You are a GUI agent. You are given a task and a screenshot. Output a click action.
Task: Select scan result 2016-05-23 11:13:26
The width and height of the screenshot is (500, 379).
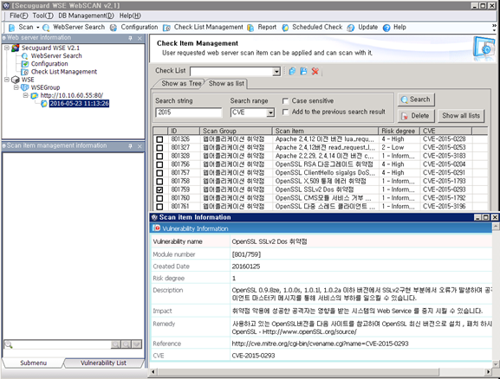coord(80,103)
